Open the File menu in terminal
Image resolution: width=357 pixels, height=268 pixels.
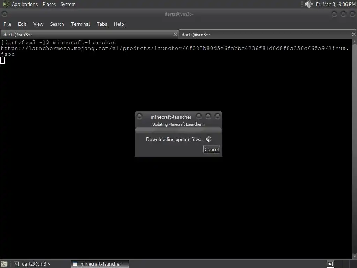point(7,24)
